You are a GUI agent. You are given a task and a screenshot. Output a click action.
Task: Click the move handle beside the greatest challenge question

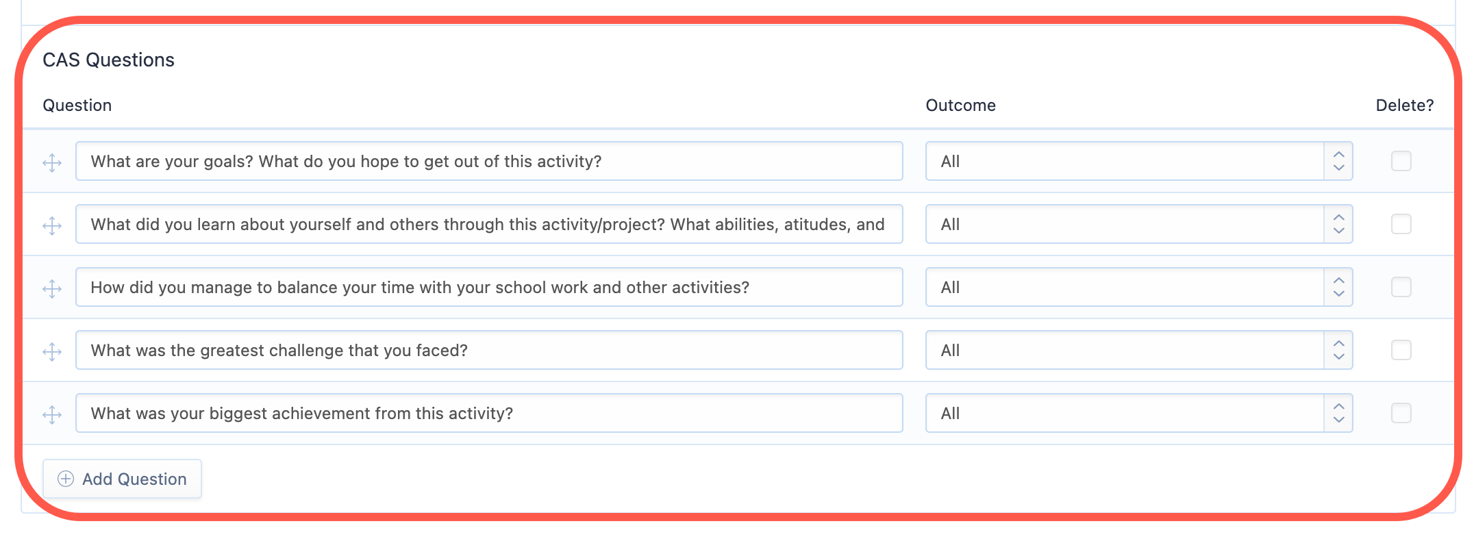coord(52,351)
